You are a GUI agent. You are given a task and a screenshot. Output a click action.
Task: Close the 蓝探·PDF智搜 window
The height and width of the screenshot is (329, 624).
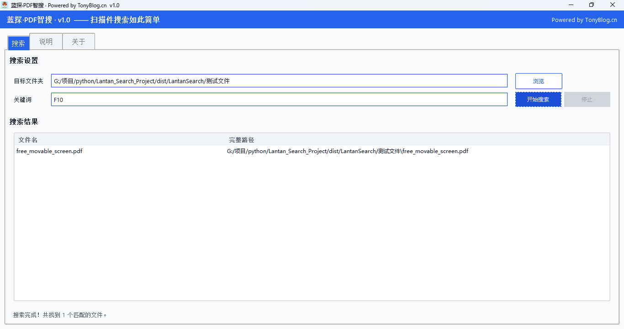(x=613, y=5)
